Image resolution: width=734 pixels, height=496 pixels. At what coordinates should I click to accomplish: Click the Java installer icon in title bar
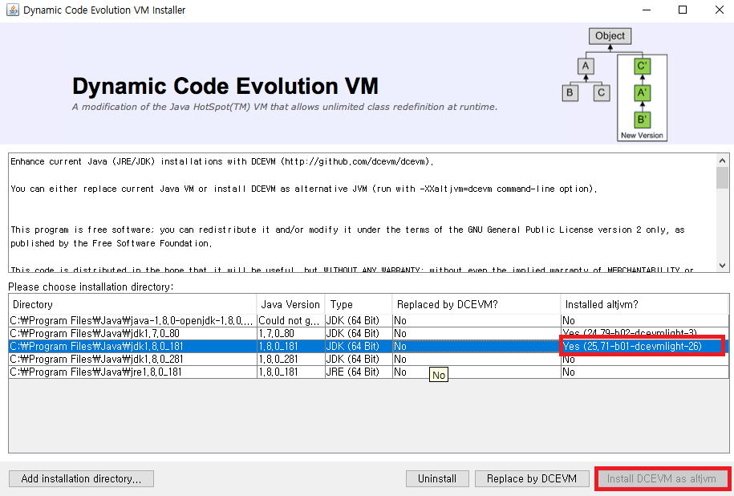tap(13, 10)
